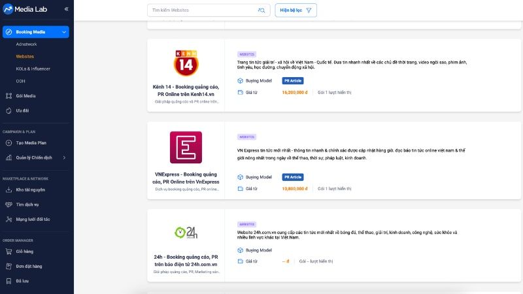Open Tìm dịch vụ
Image resolution: width=523 pixels, height=294 pixels.
click(27, 204)
